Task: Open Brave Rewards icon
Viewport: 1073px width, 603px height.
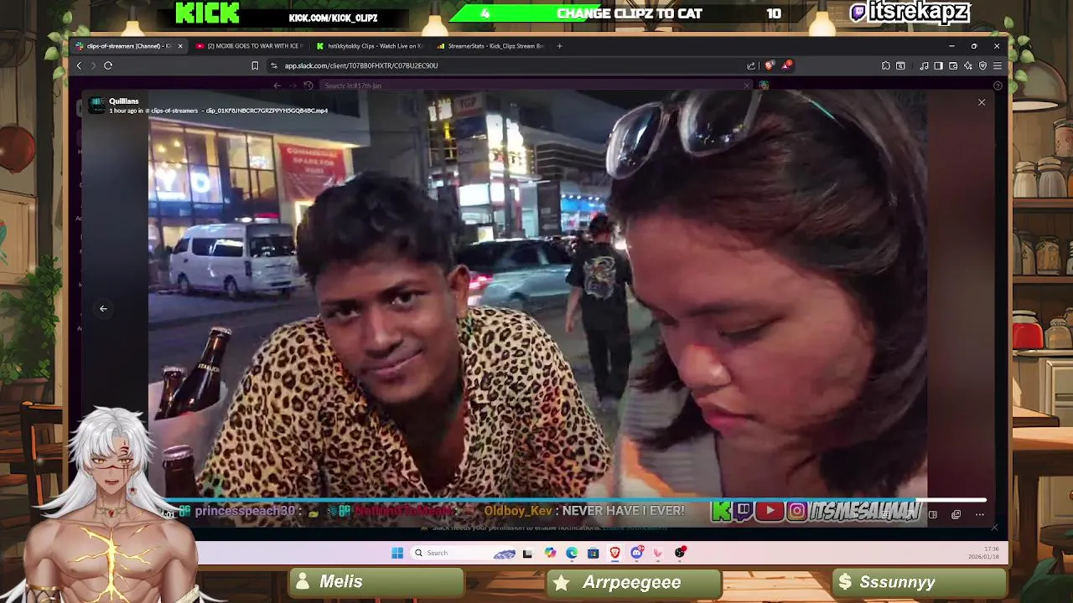Action: pos(787,65)
